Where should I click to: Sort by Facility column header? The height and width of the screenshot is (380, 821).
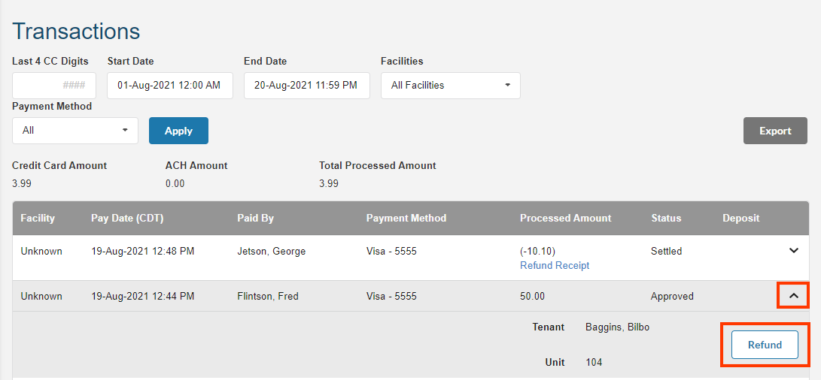[38, 219]
